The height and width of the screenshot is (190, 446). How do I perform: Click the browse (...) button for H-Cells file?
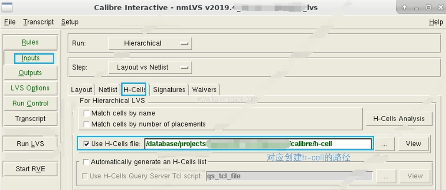coord(386,144)
